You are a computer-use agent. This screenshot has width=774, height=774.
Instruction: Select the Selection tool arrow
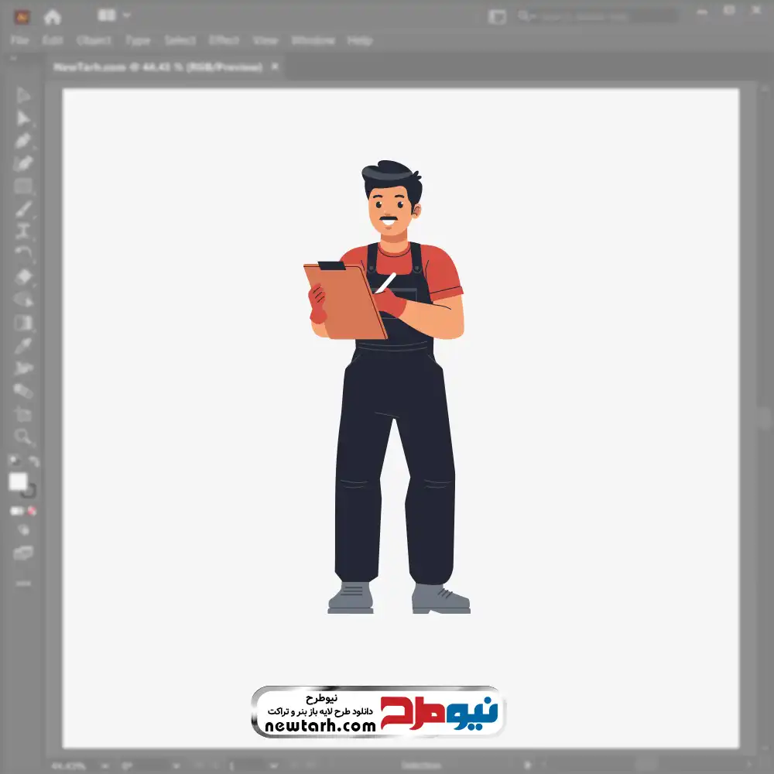click(x=23, y=95)
